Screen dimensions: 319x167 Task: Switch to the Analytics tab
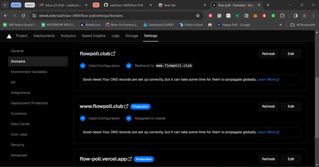68,35
